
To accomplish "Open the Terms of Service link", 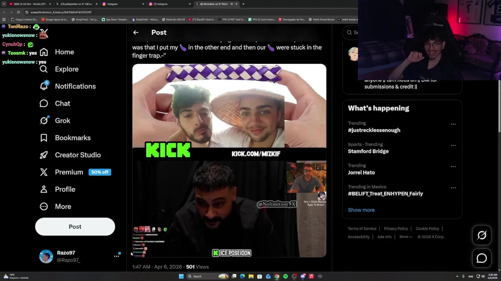I will (x=362, y=229).
